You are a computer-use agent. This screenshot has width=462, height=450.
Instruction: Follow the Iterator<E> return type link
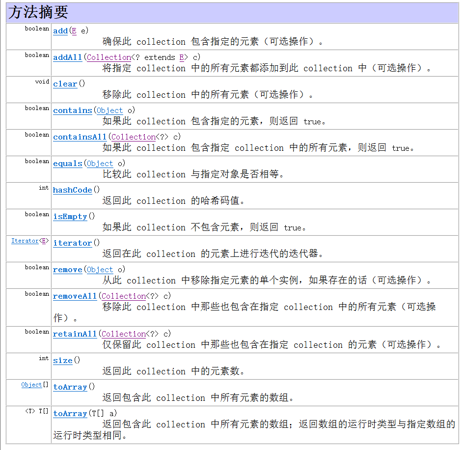point(25,241)
